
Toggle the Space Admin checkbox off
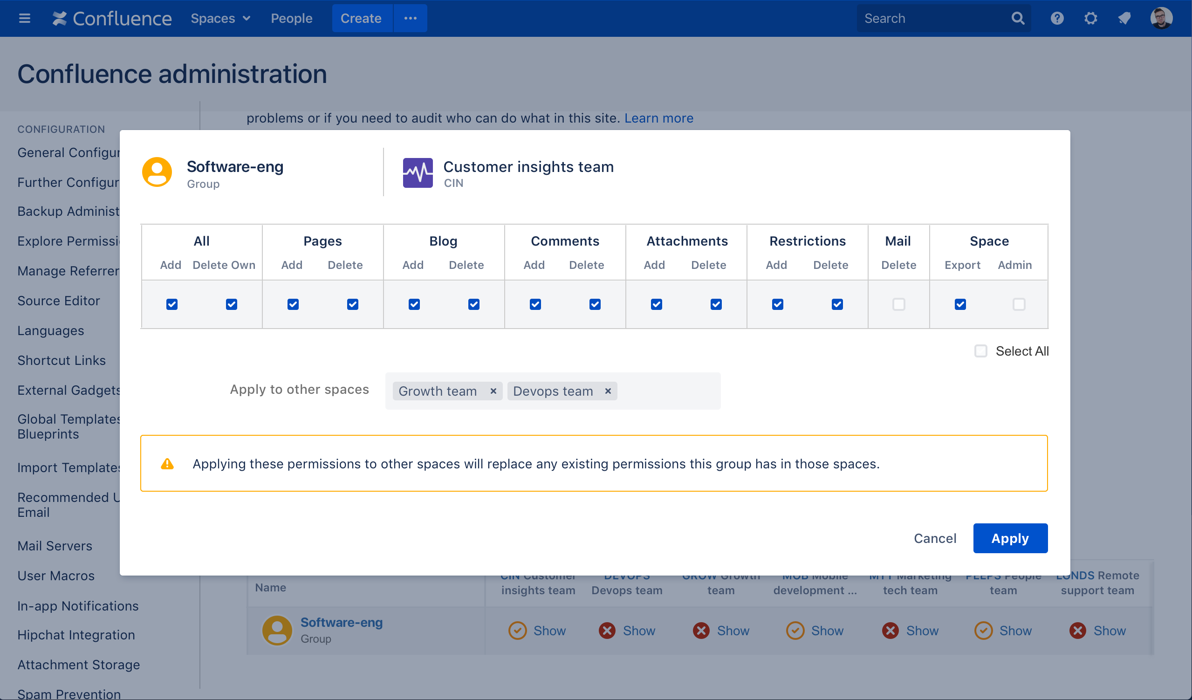coord(1018,303)
